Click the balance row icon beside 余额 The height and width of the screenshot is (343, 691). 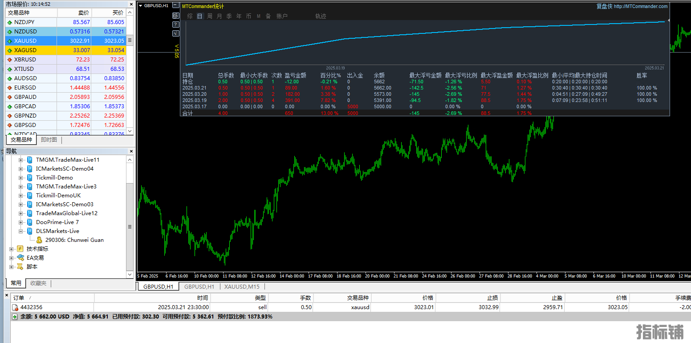pos(15,317)
